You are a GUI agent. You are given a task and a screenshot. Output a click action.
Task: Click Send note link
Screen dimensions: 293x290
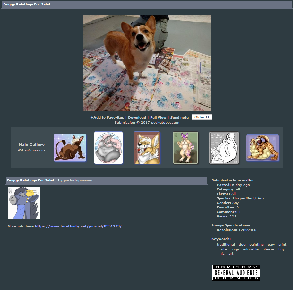(179, 118)
